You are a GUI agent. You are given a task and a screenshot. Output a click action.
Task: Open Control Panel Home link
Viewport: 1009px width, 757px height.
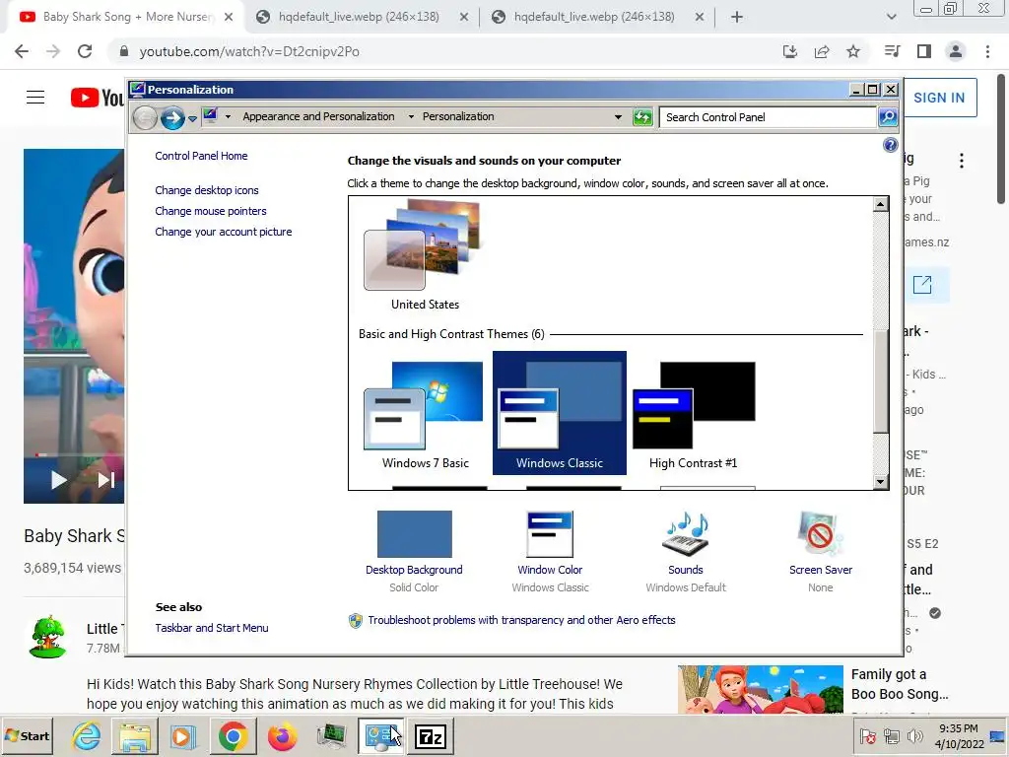[201, 156]
